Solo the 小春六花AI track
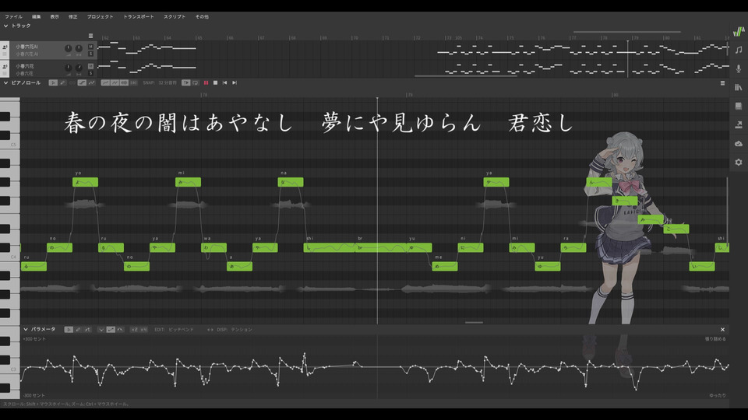 pyautogui.click(x=90, y=54)
